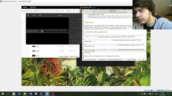Image resolution: width=172 pixels, height=96 pixels.
Task: Select the 8.png file in the list
Action: point(37,51)
